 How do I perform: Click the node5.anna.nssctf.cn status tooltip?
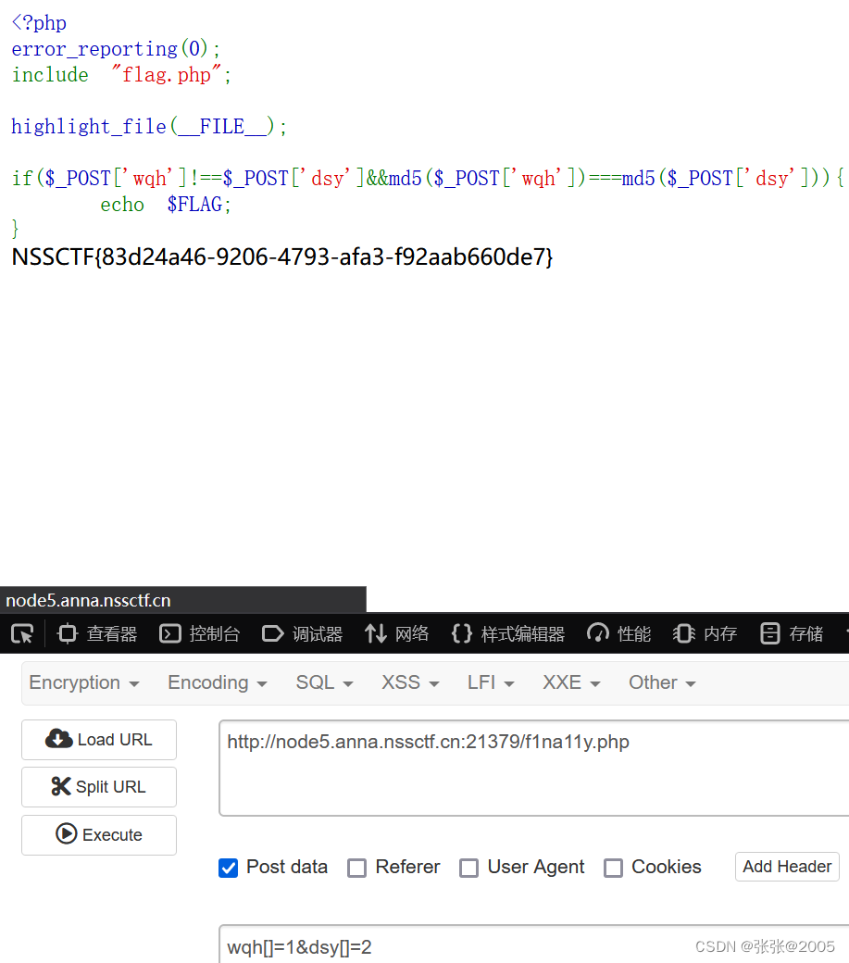tap(183, 600)
